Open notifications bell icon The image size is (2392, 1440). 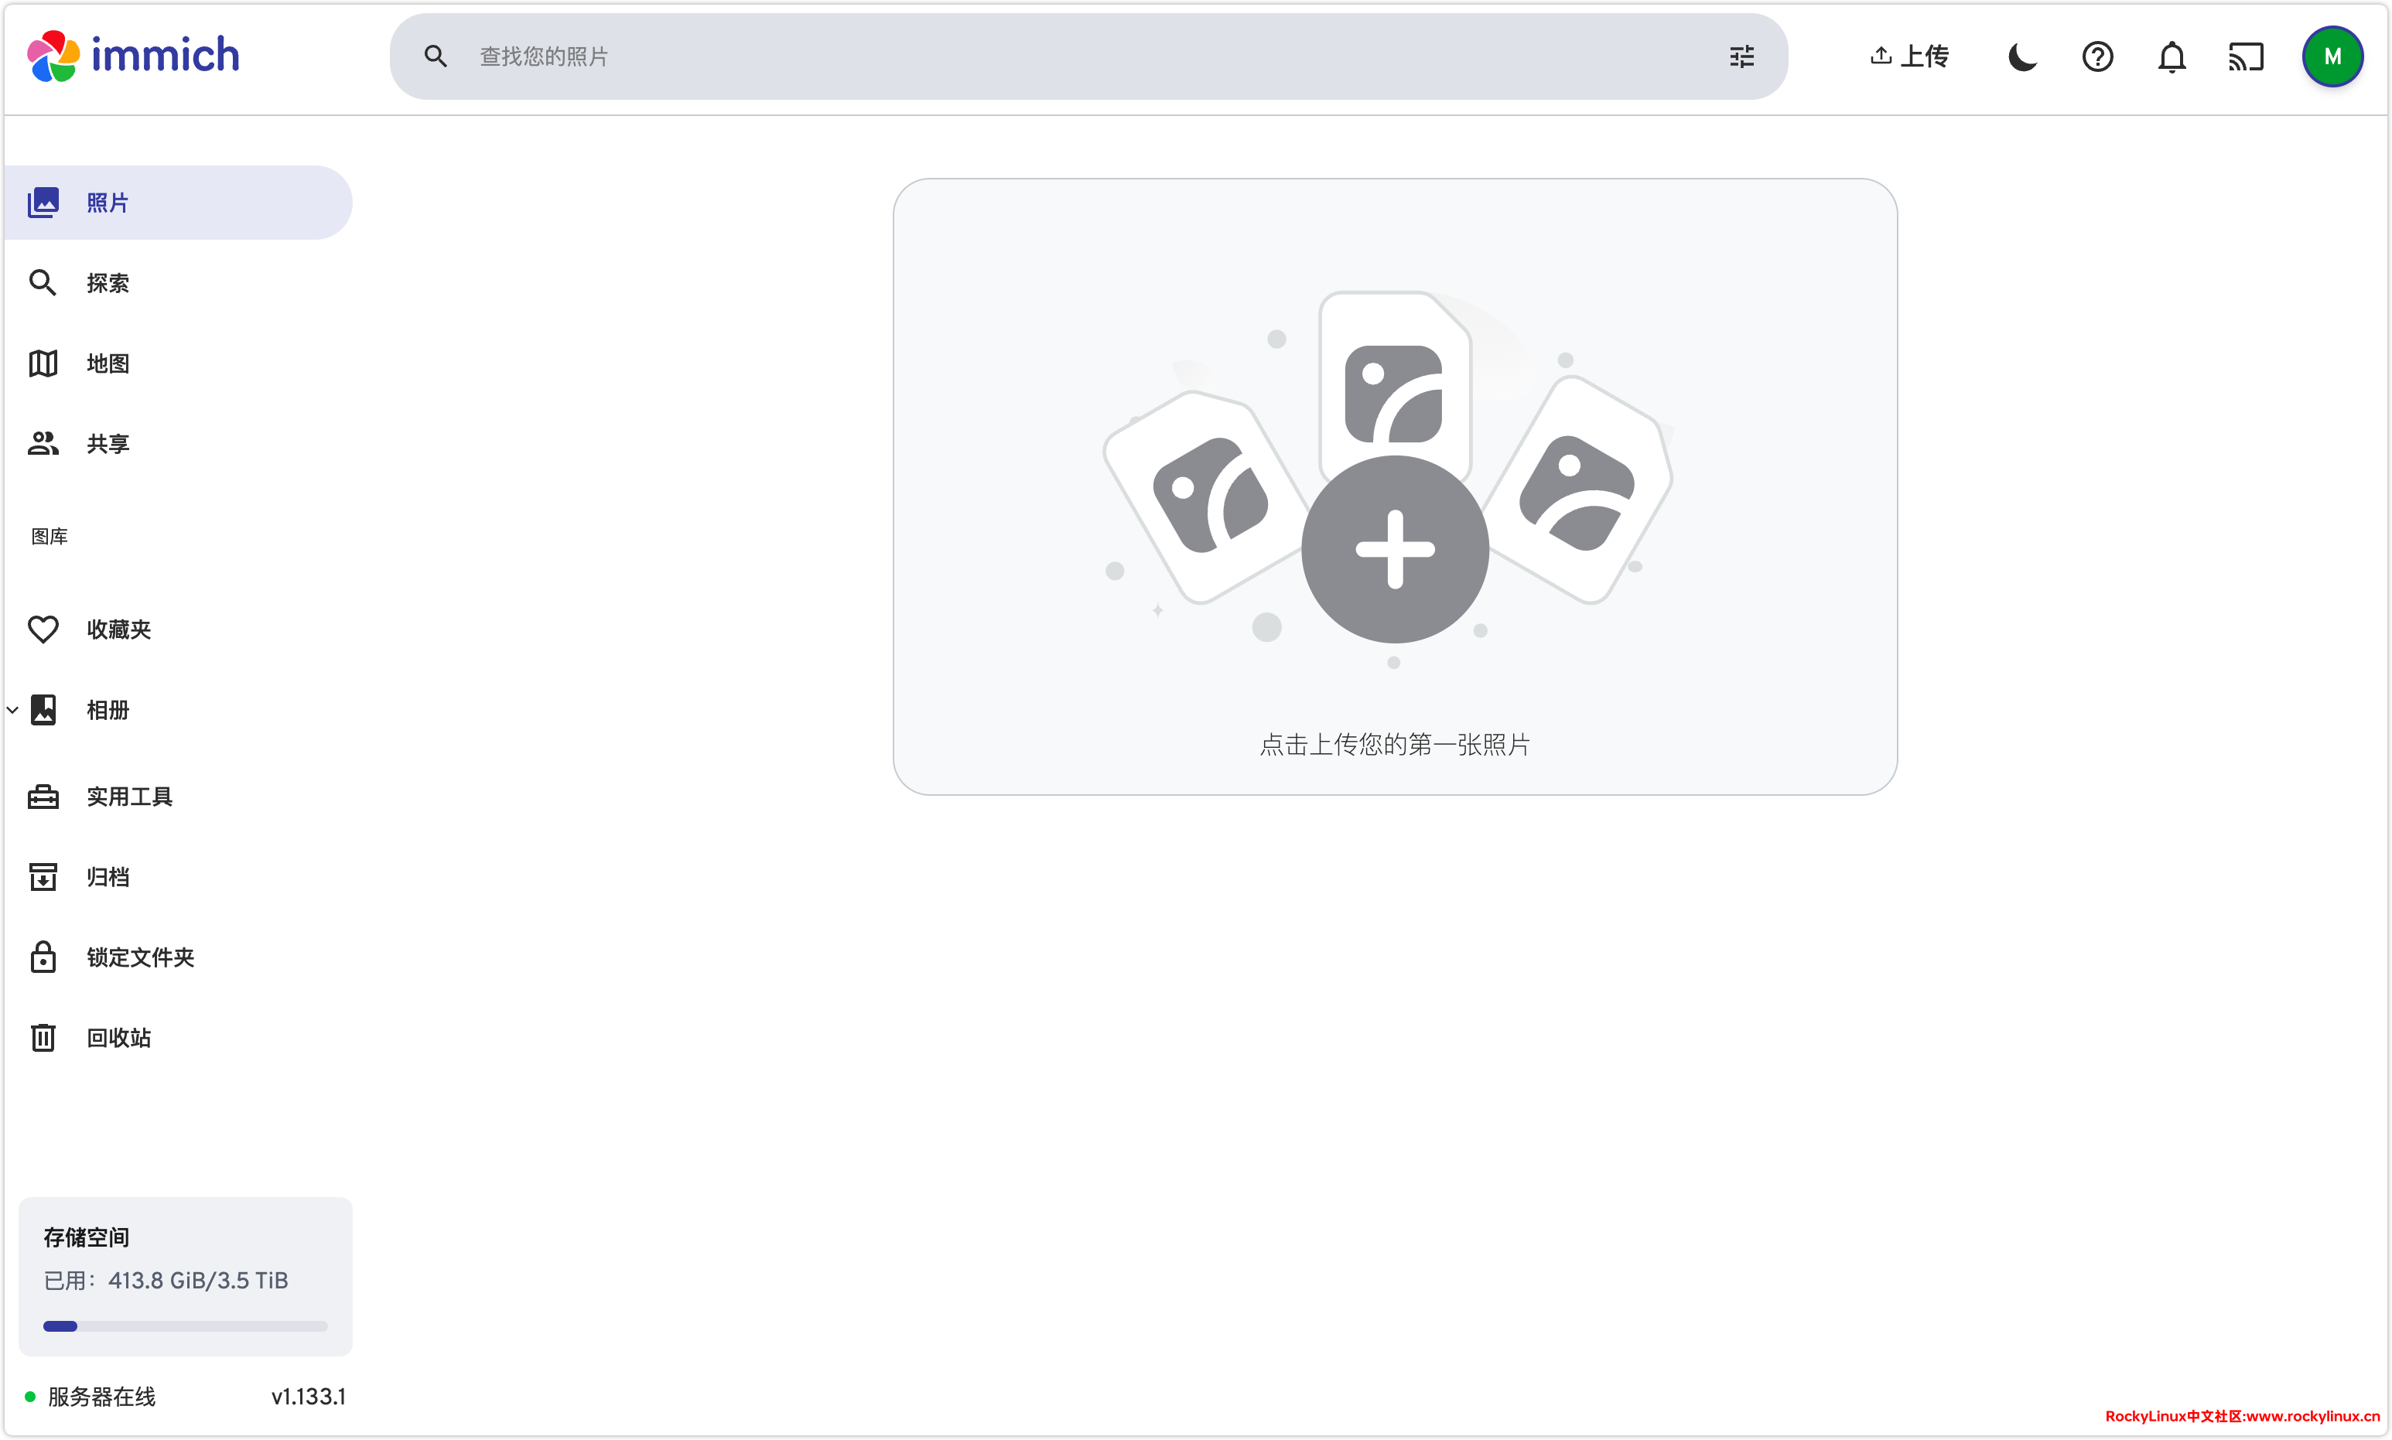[2172, 56]
